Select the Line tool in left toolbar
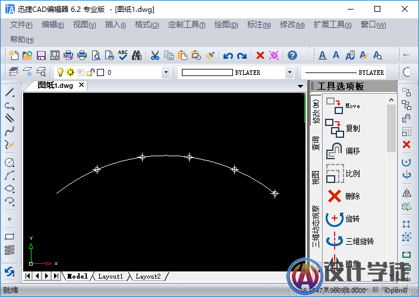This screenshot has height=297, width=419. click(x=10, y=93)
